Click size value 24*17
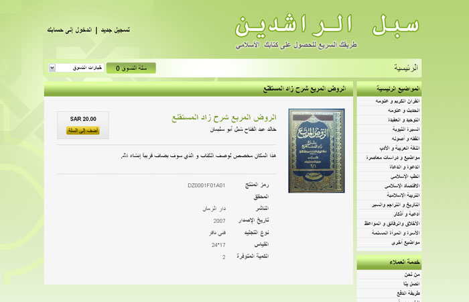This screenshot has width=469, height=302. (x=218, y=245)
